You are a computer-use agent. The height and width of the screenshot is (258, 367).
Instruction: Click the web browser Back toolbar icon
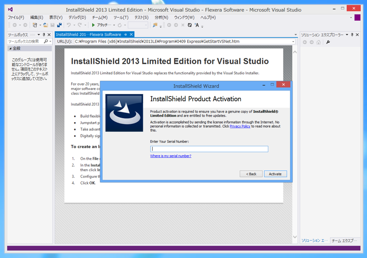tap(169, 25)
